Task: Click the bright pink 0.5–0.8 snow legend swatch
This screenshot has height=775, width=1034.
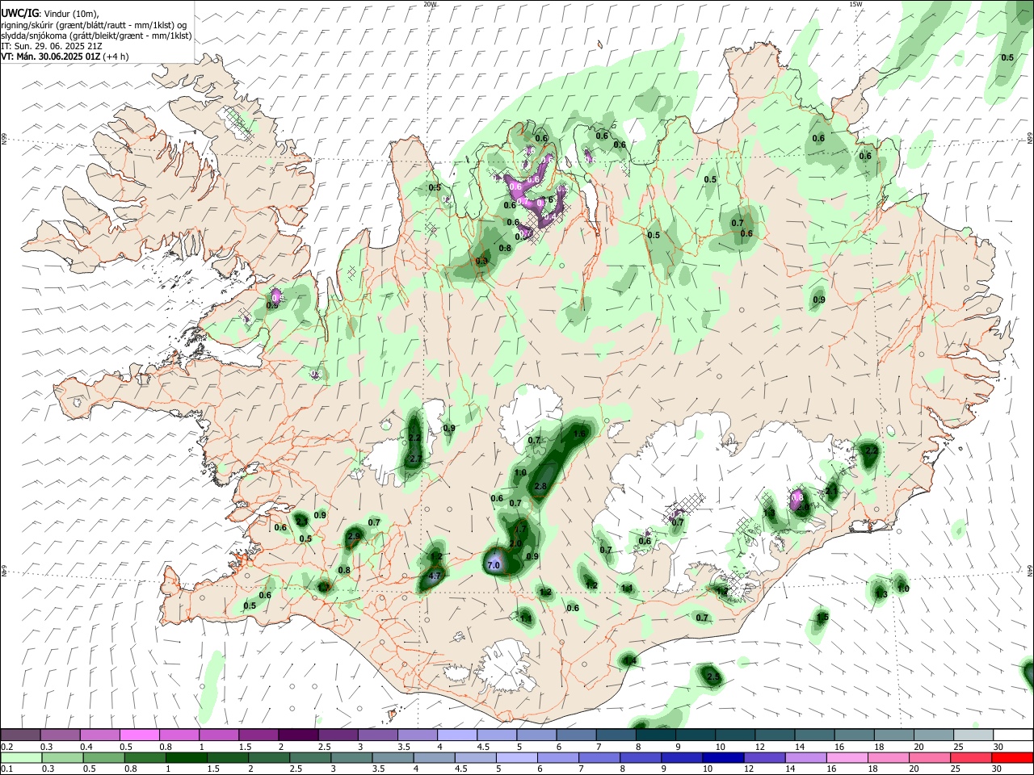Action: [139, 735]
